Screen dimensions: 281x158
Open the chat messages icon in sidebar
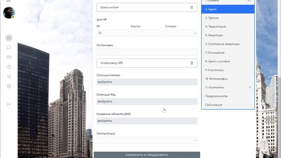[9, 47]
